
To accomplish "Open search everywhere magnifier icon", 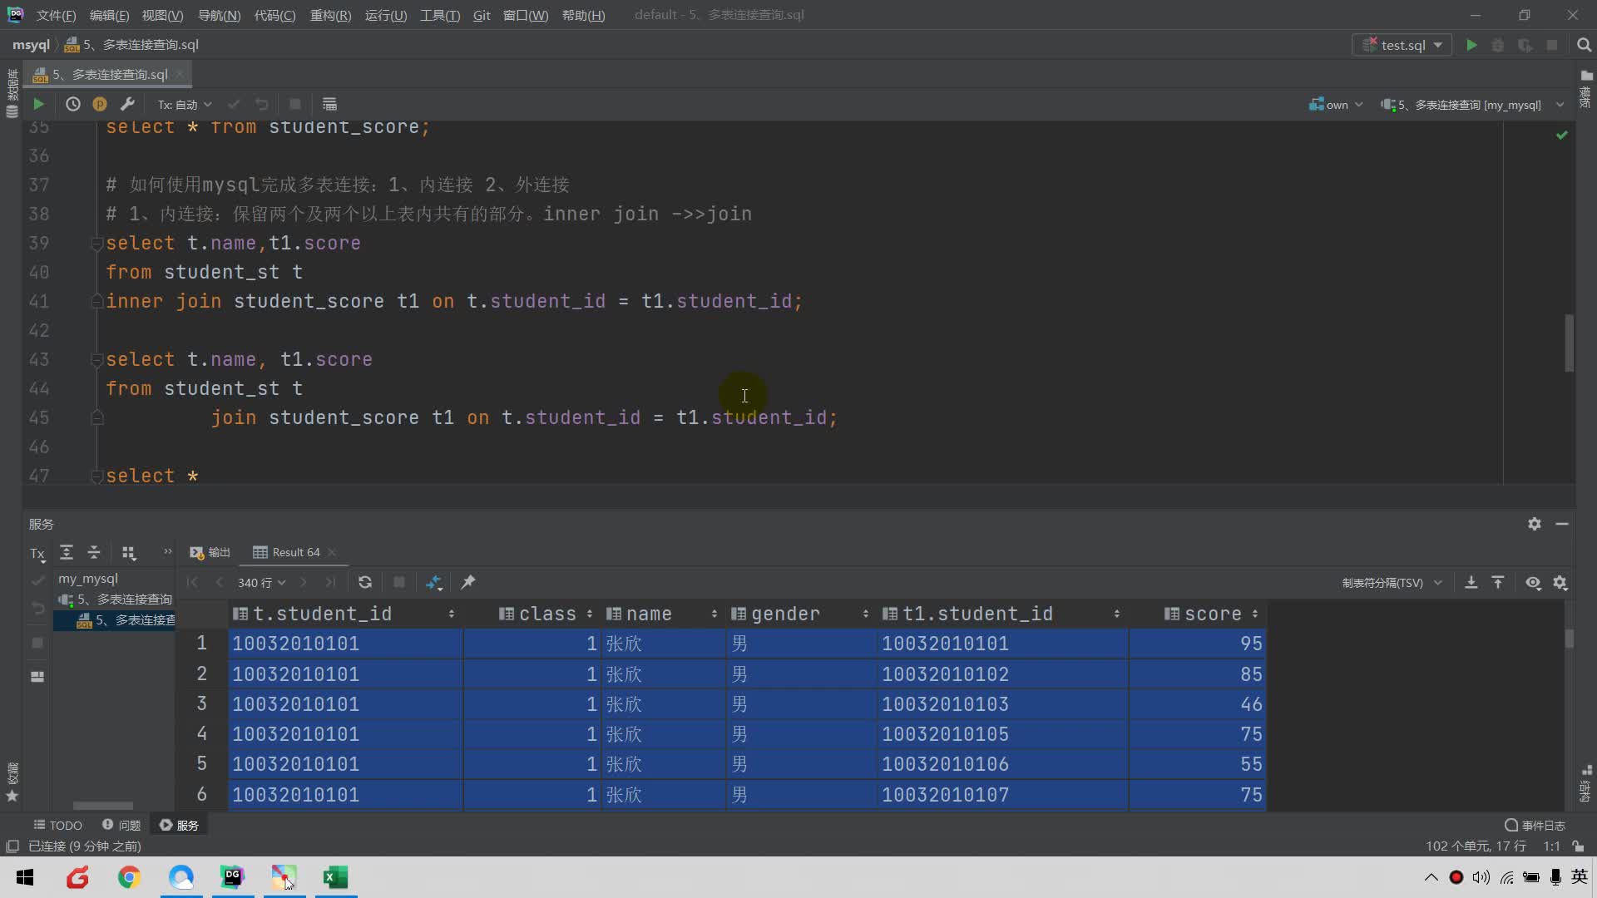I will pyautogui.click(x=1584, y=45).
